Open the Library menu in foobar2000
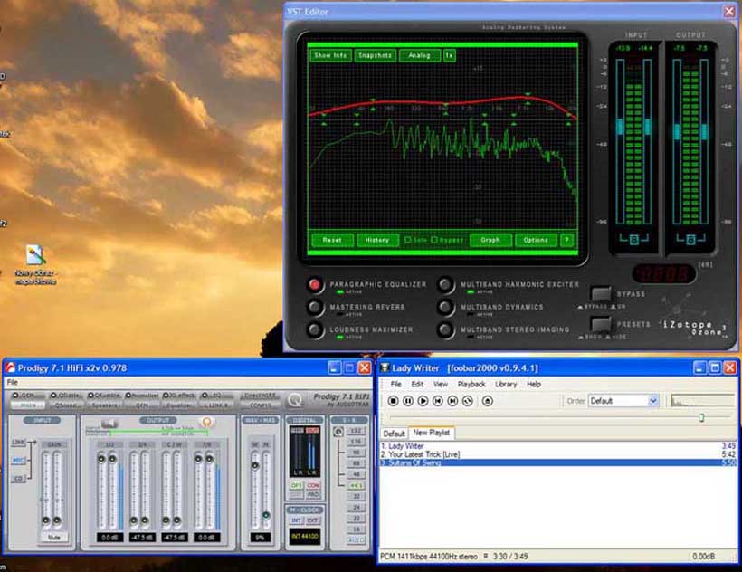This screenshot has width=742, height=572. [506, 384]
